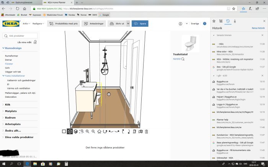The height and width of the screenshot is (167, 268).
Task: Select Dekoration in the sidebar
Action: coord(11,97)
